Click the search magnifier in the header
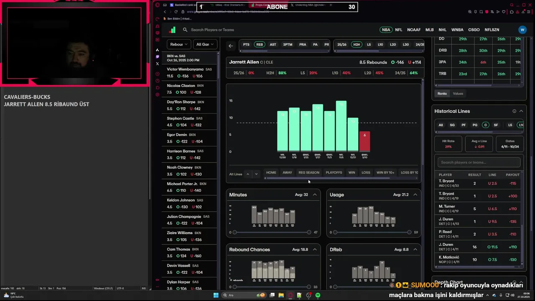This screenshot has height=301, width=535. point(185,30)
